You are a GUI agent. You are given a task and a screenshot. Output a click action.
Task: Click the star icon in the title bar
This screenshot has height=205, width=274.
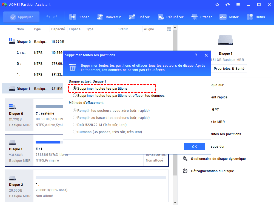(x=217, y=4)
